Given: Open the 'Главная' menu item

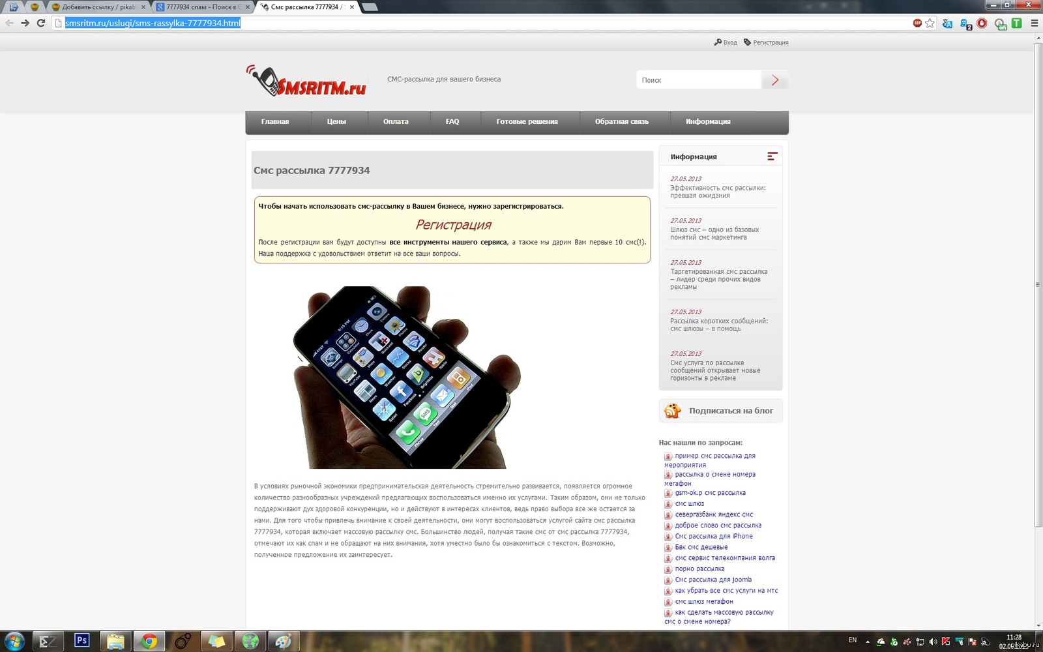Looking at the screenshot, I should [275, 122].
